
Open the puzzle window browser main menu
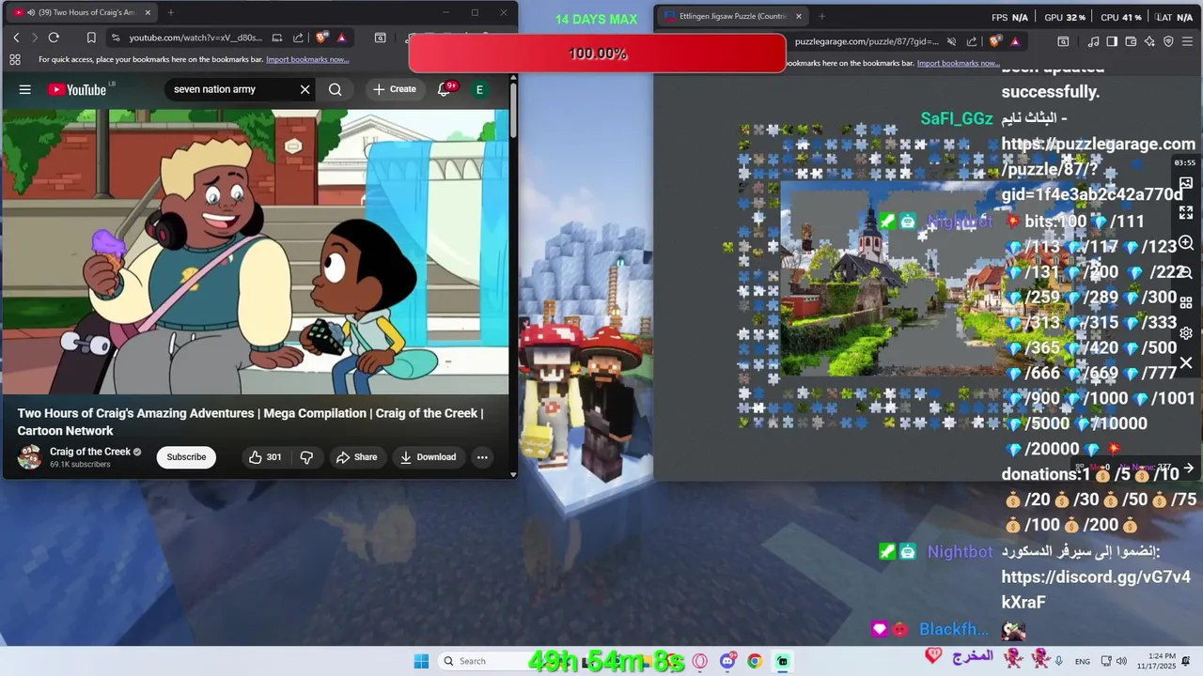coord(1188,41)
